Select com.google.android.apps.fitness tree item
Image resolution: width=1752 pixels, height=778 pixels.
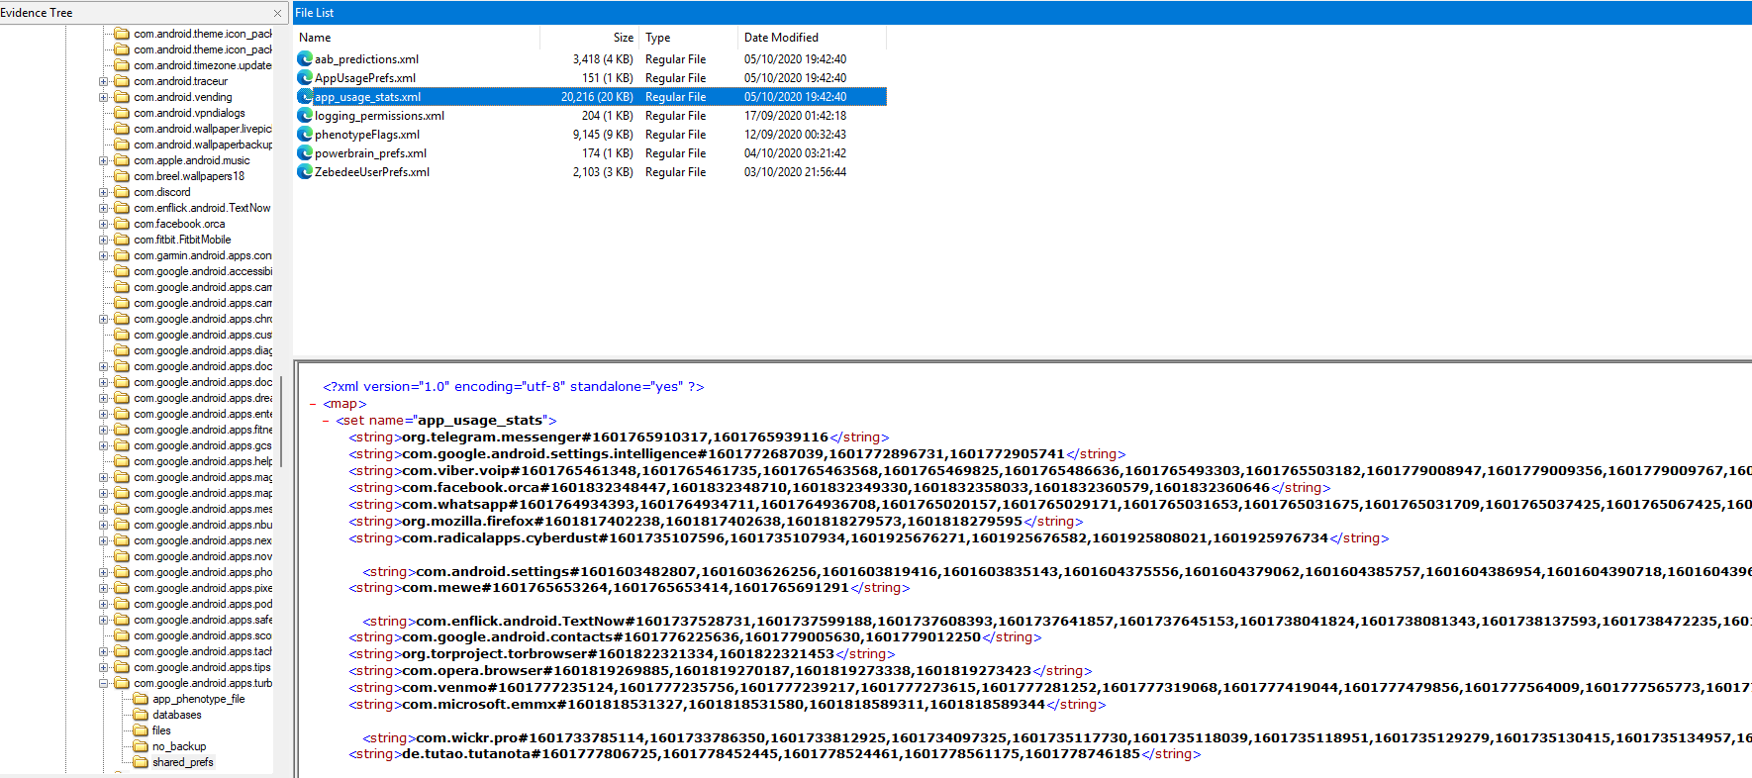tap(203, 430)
